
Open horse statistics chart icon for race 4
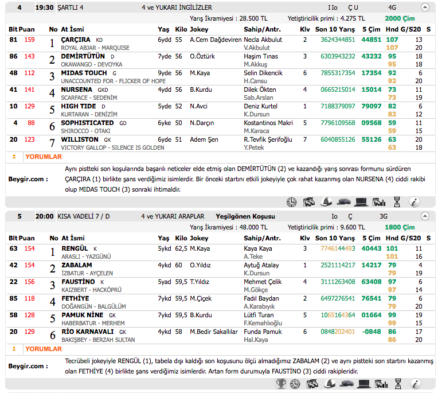pyautogui.click(x=378, y=201)
